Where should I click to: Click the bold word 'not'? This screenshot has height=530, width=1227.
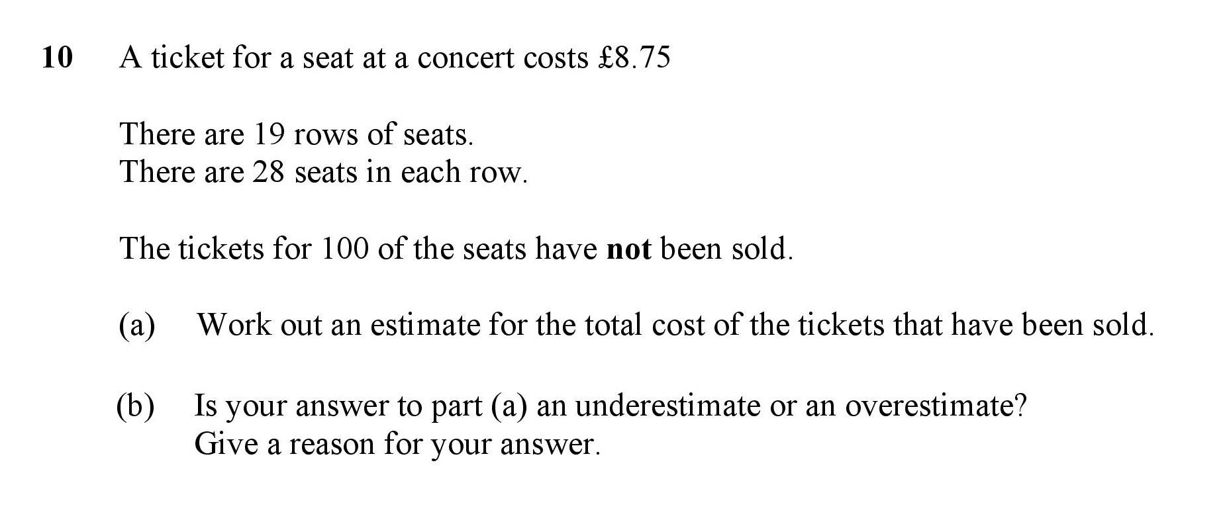tap(629, 249)
